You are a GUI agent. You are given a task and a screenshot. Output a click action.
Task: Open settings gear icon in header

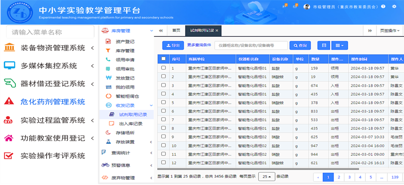395,6
